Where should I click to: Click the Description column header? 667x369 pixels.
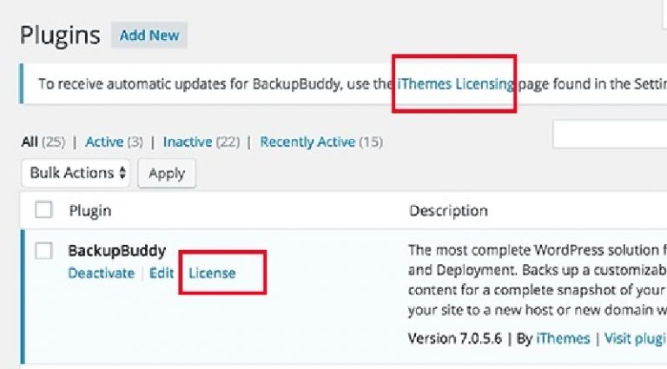(x=448, y=210)
